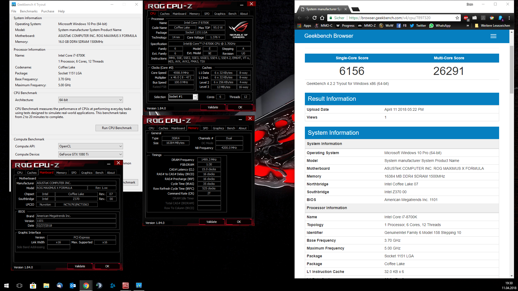The height and width of the screenshot is (291, 518).
Task: Open the Windows Start menu
Action: coord(6,285)
